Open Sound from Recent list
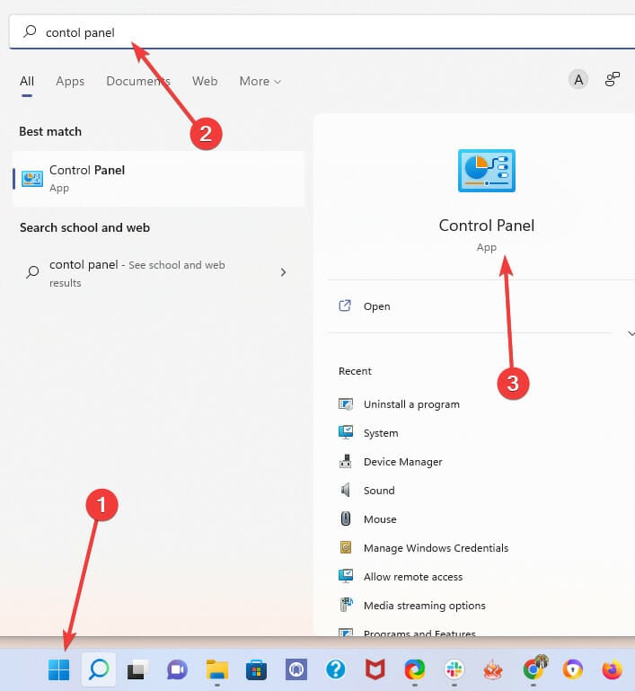 379,490
